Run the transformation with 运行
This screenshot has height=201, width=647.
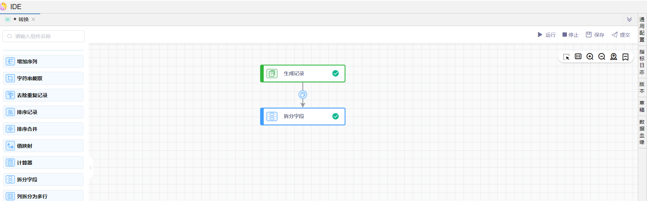click(x=547, y=35)
